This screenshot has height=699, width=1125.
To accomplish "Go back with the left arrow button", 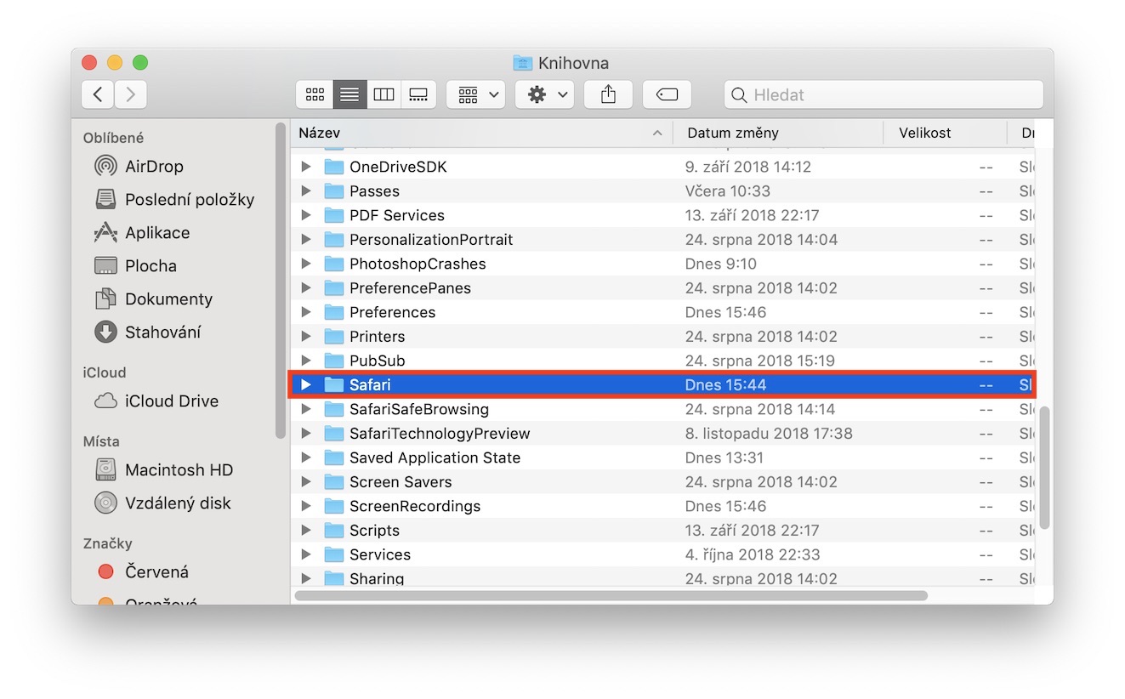I will (x=98, y=94).
